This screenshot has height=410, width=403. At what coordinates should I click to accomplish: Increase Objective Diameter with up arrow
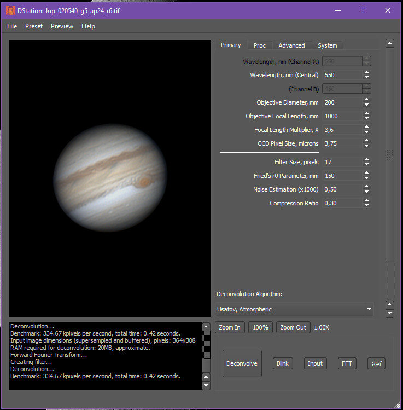coord(367,100)
